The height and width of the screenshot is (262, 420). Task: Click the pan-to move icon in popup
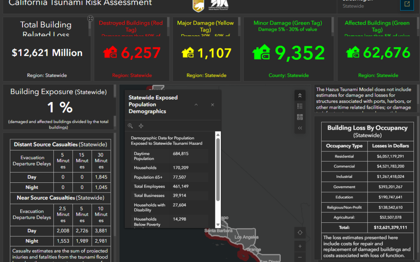[141, 126]
